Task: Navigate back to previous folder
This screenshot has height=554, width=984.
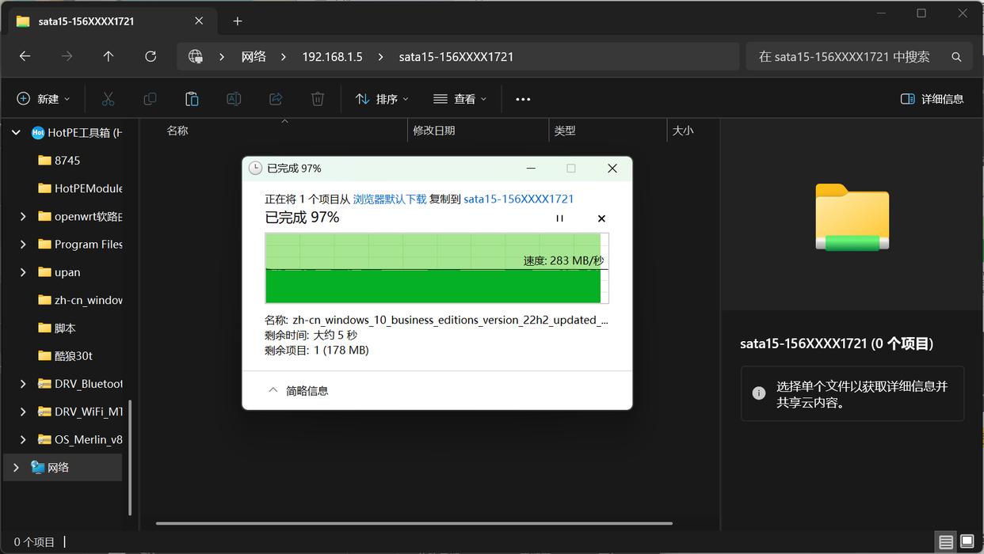Action: (25, 56)
